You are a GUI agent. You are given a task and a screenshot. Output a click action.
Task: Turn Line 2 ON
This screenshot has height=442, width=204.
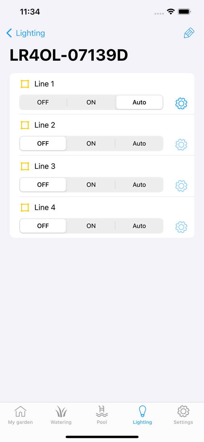[91, 144]
